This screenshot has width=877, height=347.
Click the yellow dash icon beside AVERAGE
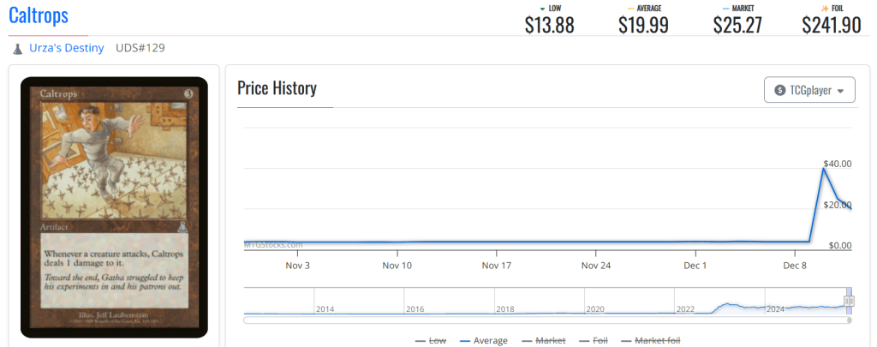[x=631, y=9]
